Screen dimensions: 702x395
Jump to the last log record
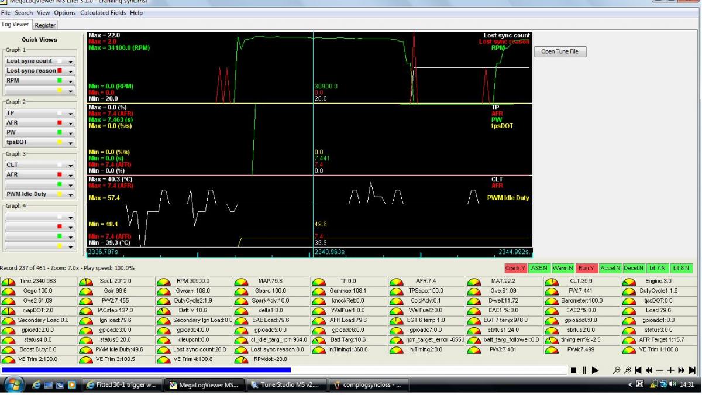coord(692,370)
